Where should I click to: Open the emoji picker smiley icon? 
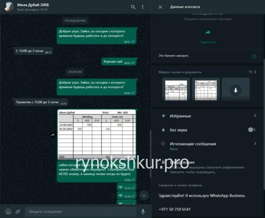8,211
